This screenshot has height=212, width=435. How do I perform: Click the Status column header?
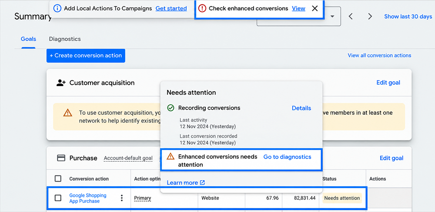click(329, 179)
